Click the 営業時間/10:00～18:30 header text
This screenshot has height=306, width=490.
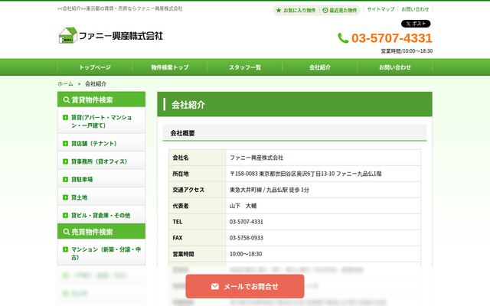coord(407,51)
